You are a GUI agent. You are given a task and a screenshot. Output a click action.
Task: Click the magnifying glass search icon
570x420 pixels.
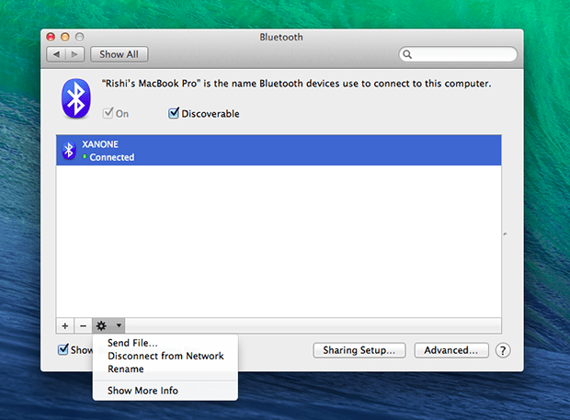[x=407, y=55]
